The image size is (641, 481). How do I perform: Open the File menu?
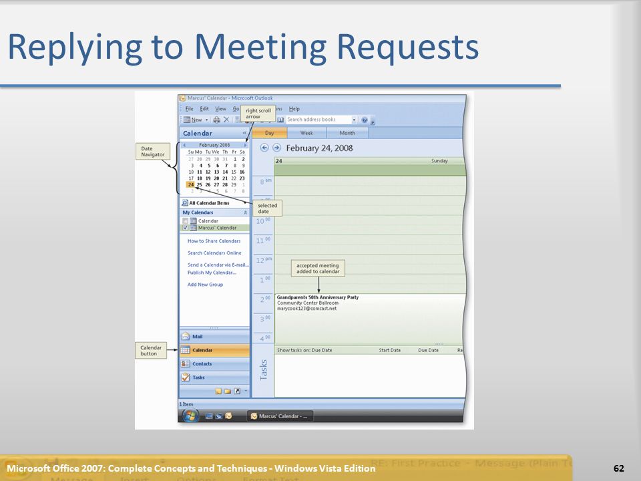189,109
